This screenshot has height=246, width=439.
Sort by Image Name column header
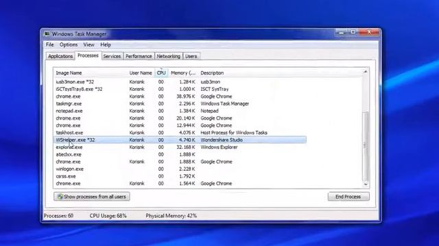pos(90,73)
